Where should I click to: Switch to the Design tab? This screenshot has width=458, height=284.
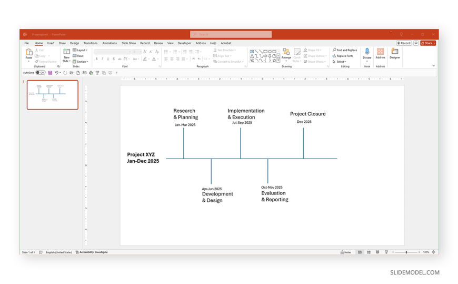tap(74, 43)
